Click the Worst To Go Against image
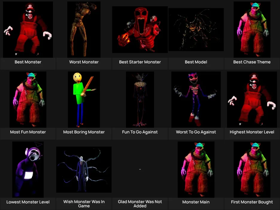 point(196,99)
